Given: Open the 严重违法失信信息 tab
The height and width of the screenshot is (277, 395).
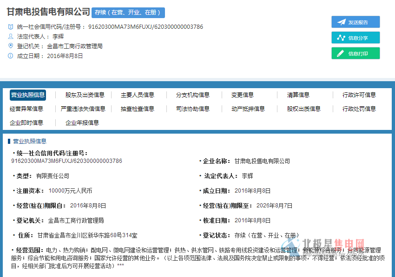Looking at the screenshot, I should [x=83, y=109].
